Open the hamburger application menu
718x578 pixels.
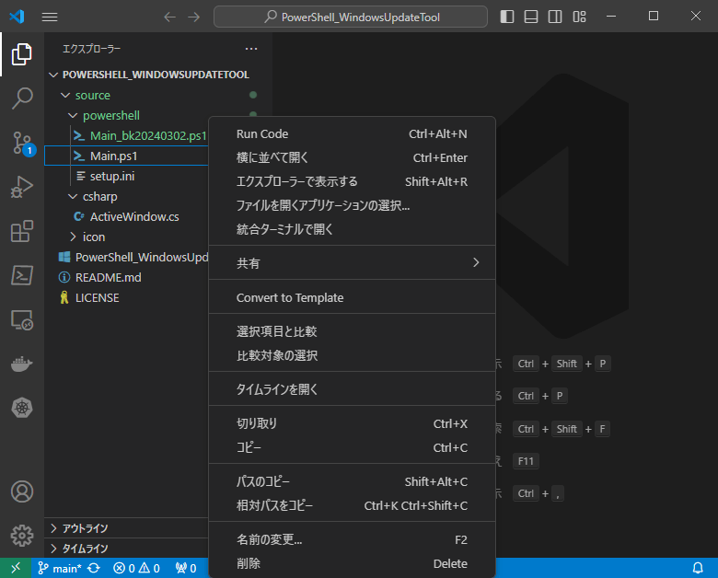coord(50,17)
